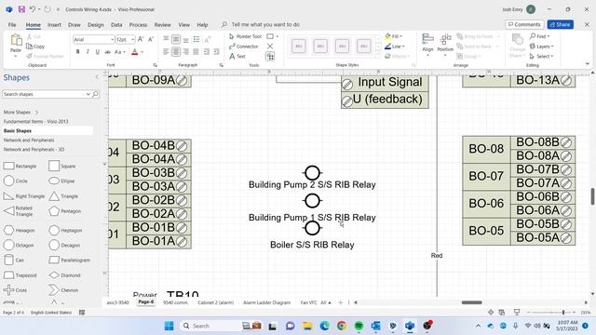Screen dimensions: 596x335
Task: Open the 12pt font size dropdown
Action: tap(132, 39)
